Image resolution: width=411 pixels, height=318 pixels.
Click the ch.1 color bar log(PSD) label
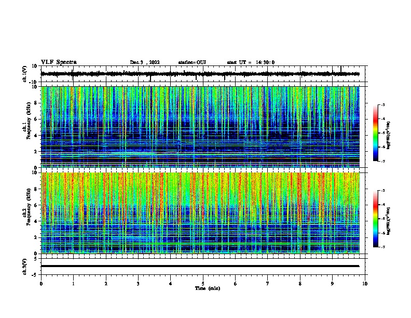(389, 136)
